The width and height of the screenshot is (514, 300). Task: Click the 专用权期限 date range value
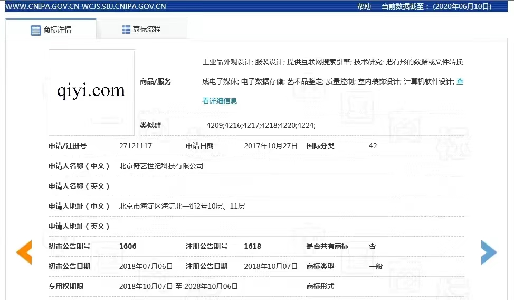click(x=178, y=286)
